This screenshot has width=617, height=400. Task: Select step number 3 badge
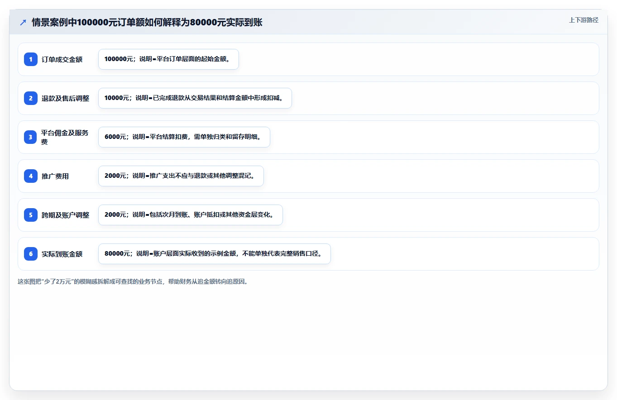click(x=31, y=137)
